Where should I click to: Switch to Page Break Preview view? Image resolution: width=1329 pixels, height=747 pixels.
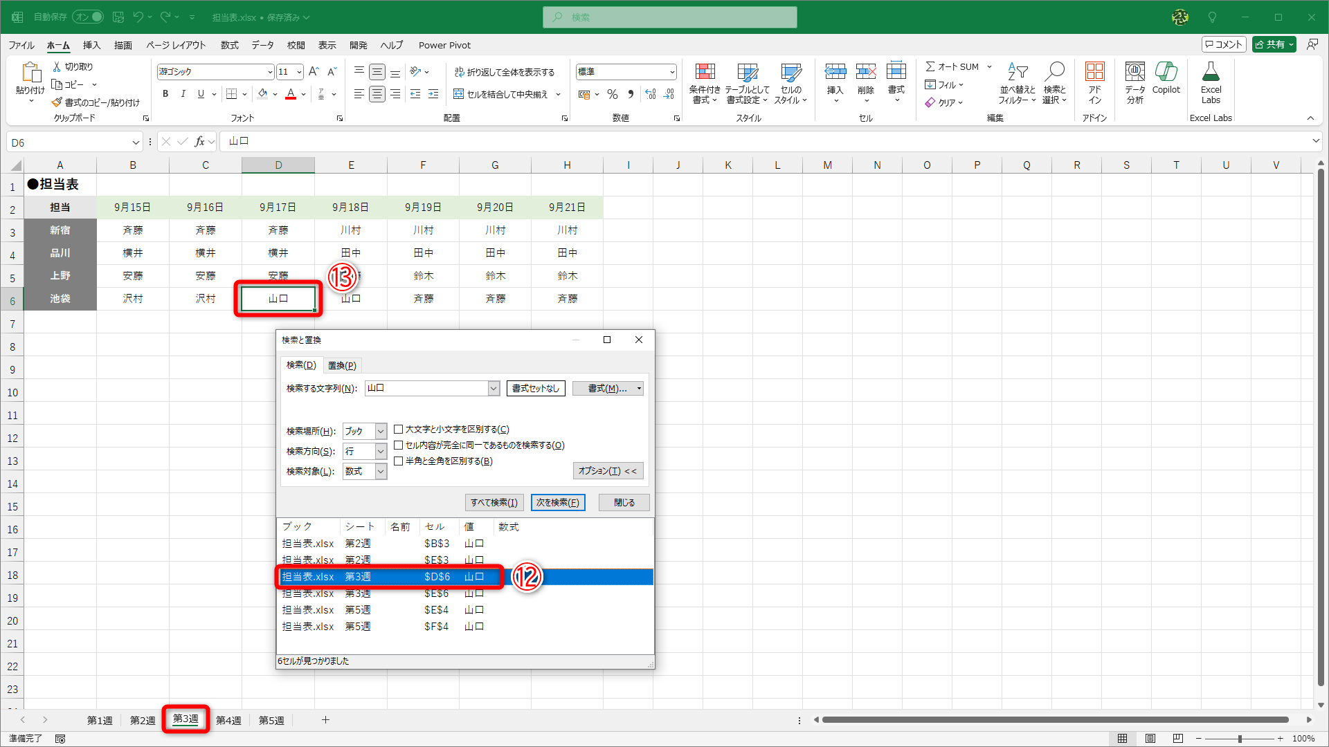pyautogui.click(x=1177, y=738)
